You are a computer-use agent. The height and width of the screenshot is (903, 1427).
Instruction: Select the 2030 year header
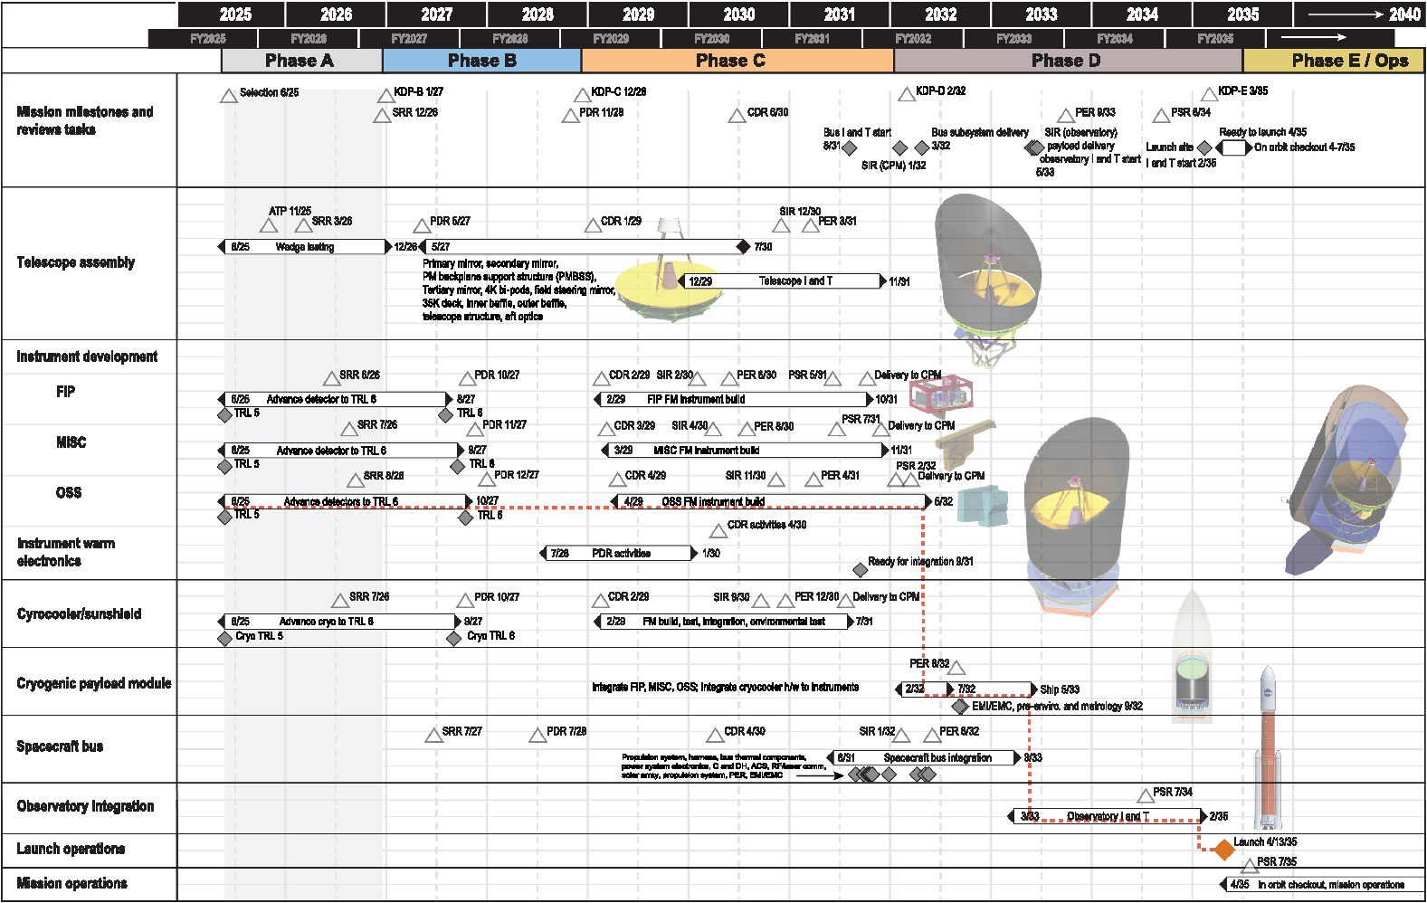pyautogui.click(x=739, y=14)
